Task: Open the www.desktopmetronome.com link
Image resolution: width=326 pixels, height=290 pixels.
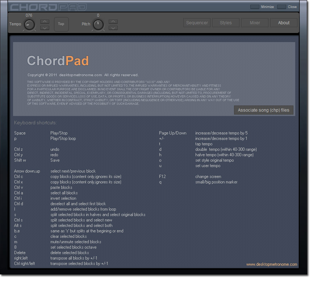Action: pos(272,264)
